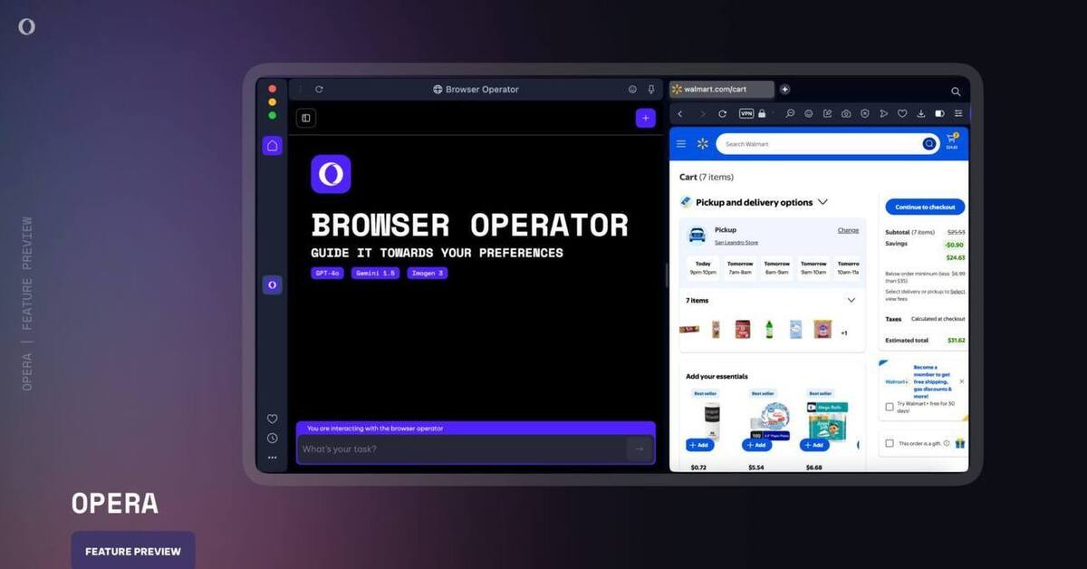Image resolution: width=1087 pixels, height=569 pixels.
Task: Select Tomorrow 9am-10am pickup slot
Action: pos(813,267)
